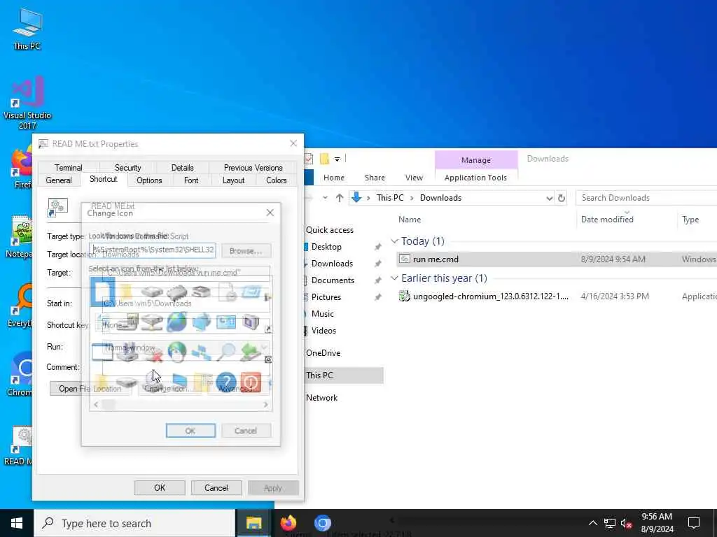Screen dimensions: 717x537
Task: Open Chromium from the taskbar
Action: [323, 523]
